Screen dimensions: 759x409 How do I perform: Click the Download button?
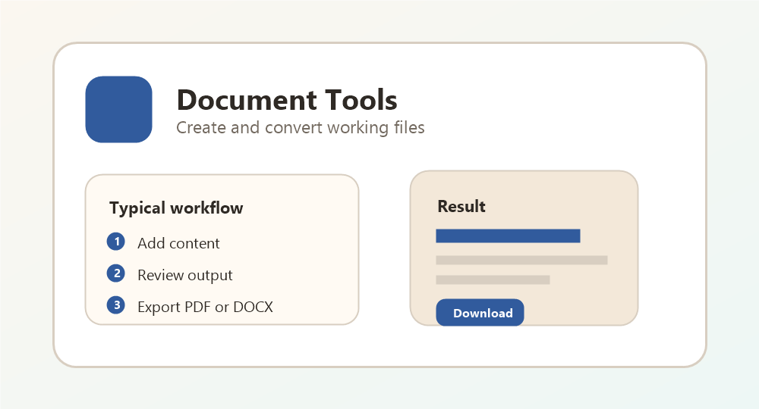tap(480, 312)
